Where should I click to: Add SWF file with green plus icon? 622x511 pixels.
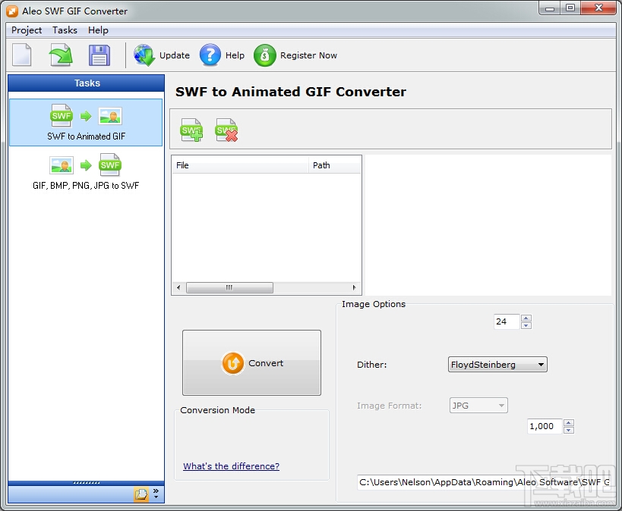(x=191, y=130)
